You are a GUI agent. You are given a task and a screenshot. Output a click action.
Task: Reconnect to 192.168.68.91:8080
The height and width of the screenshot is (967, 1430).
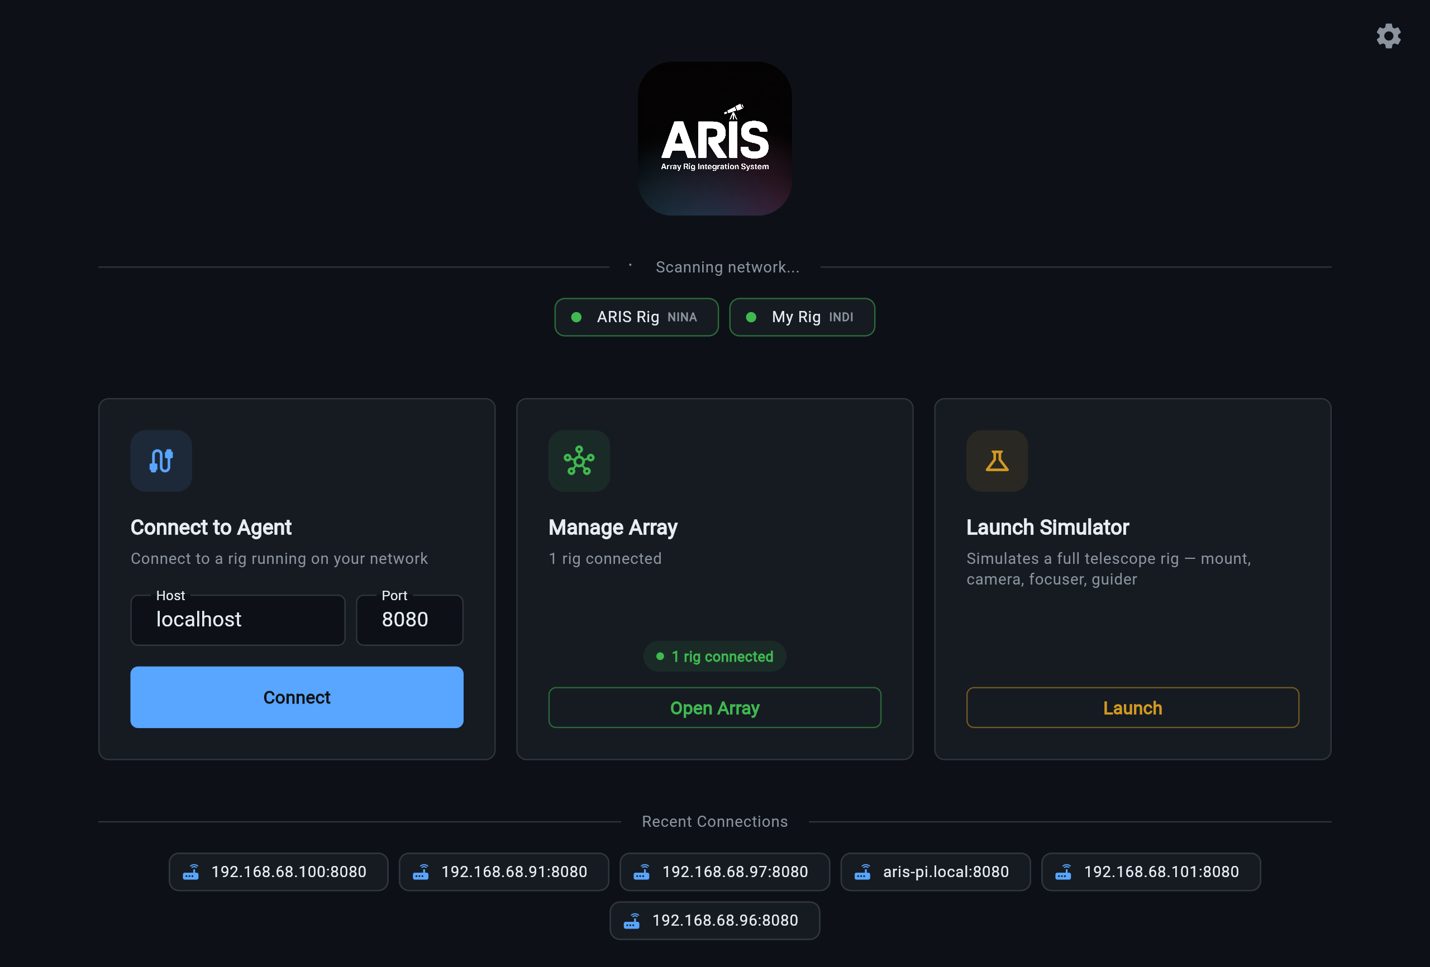503,872
